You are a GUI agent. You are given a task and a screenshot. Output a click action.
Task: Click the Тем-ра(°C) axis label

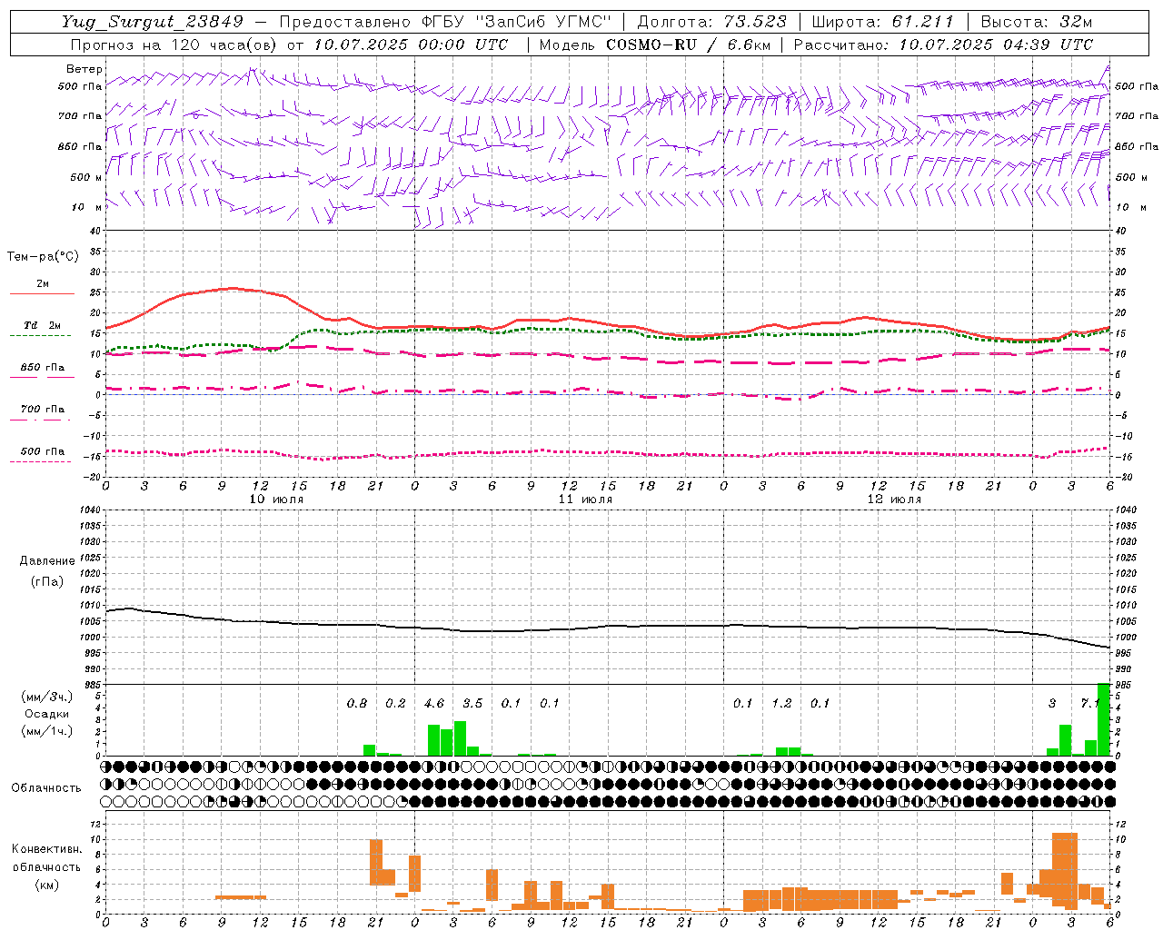click(43, 256)
